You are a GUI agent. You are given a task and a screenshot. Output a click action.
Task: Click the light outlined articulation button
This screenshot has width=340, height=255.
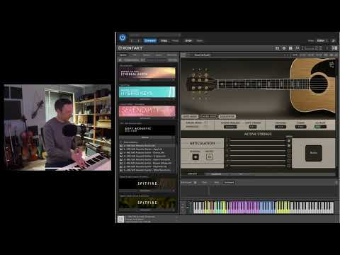pos(210,157)
